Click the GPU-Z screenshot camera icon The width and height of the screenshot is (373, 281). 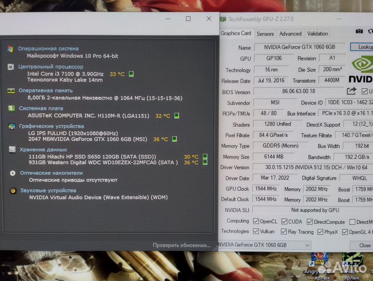(x=359, y=32)
